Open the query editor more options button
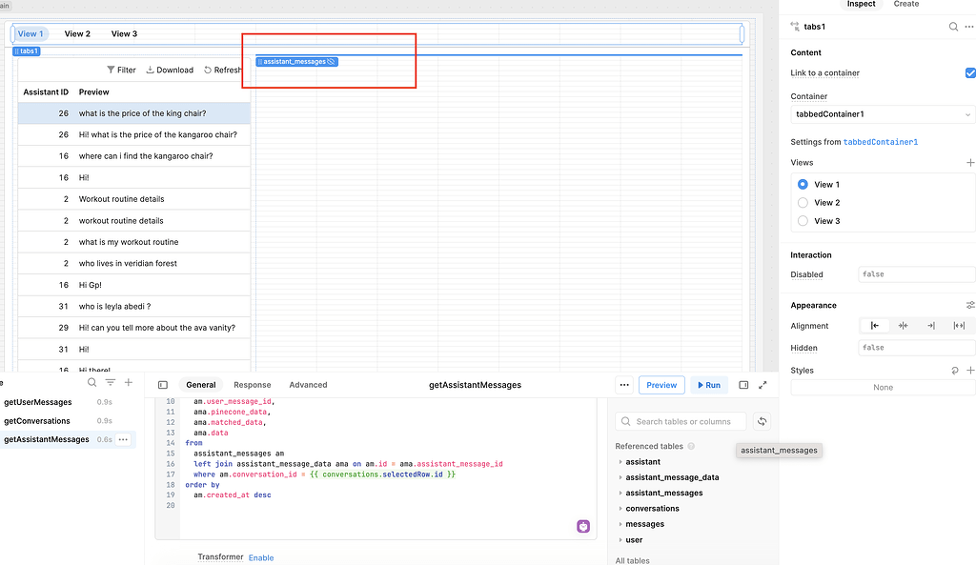Viewport: 976px width, 565px height. point(624,385)
